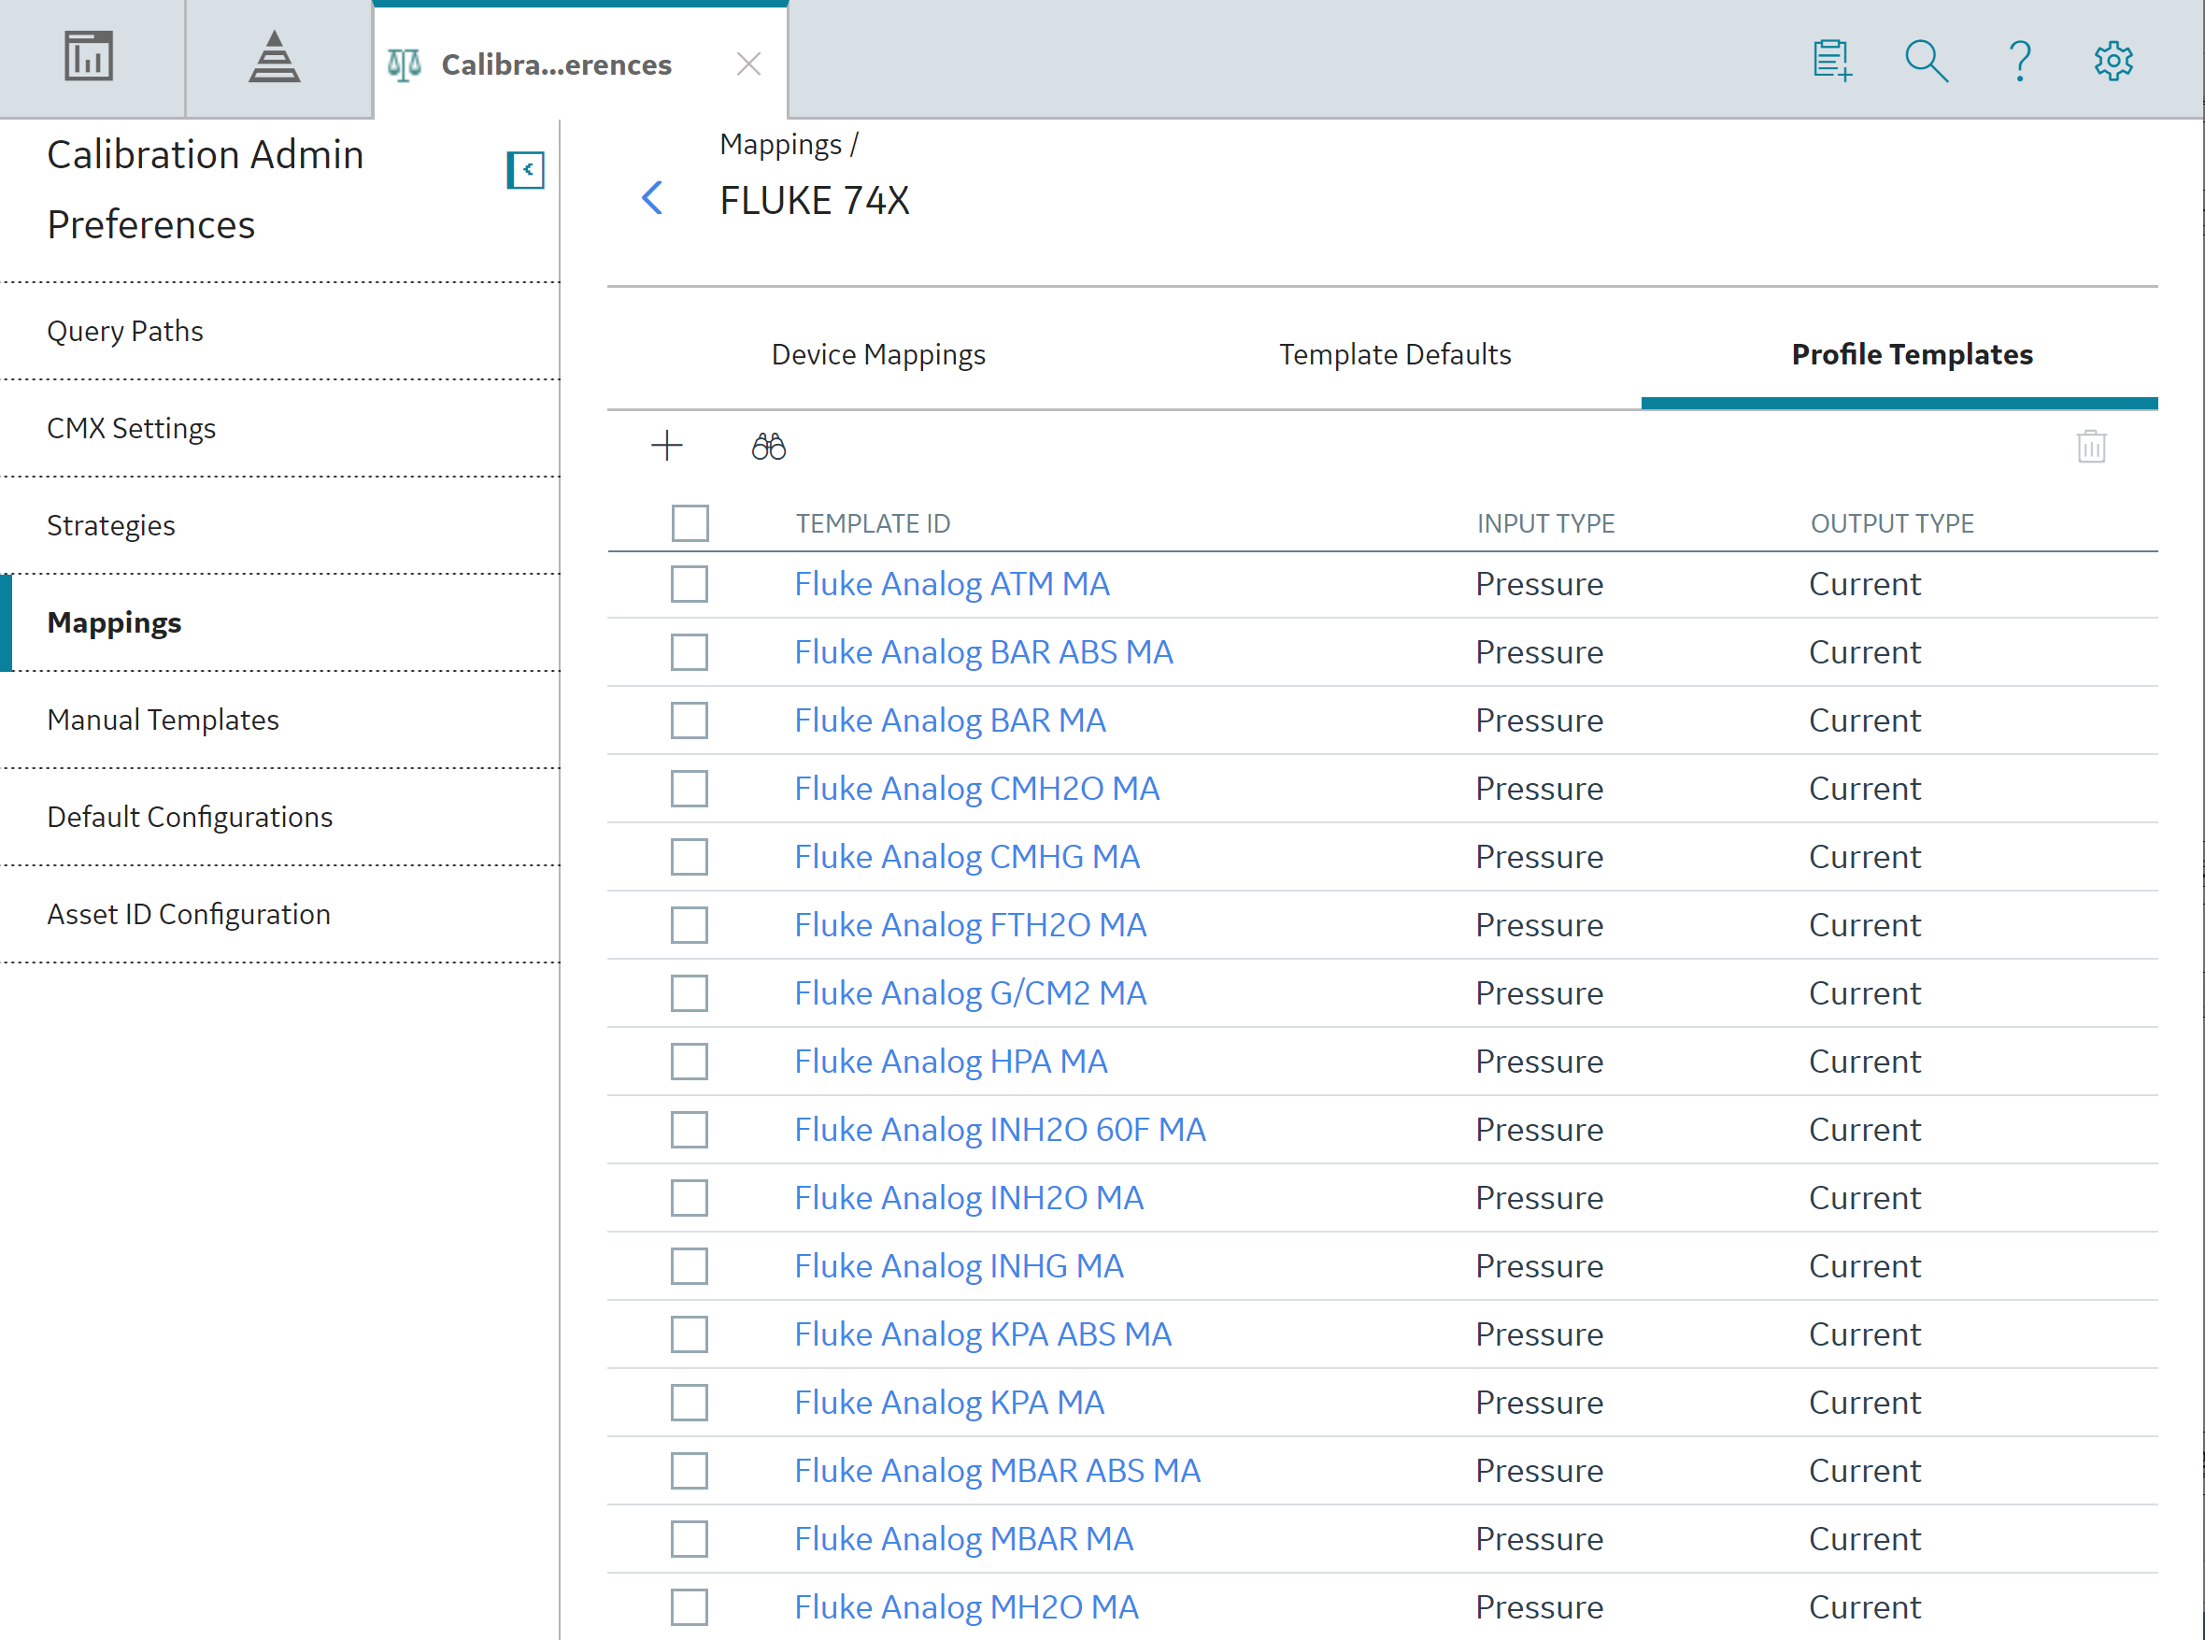
Task: Check the Fluke Analog MBAR ABS MA row
Action: click(689, 1471)
